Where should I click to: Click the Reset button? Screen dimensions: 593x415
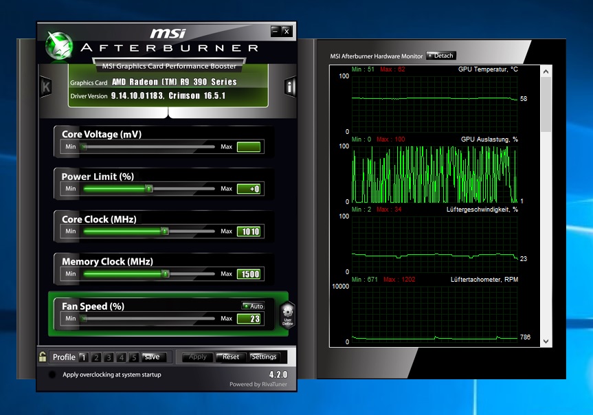point(231,357)
